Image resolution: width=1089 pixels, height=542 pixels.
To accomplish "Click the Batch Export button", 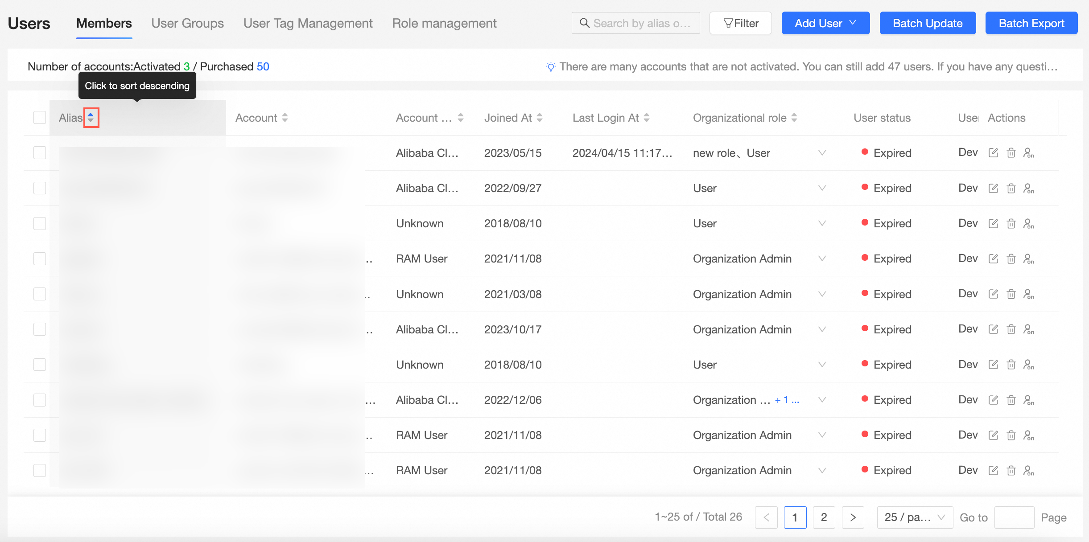I will pyautogui.click(x=1031, y=23).
